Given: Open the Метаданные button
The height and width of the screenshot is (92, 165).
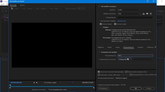Looking at the screenshot, I should click(x=104, y=88).
